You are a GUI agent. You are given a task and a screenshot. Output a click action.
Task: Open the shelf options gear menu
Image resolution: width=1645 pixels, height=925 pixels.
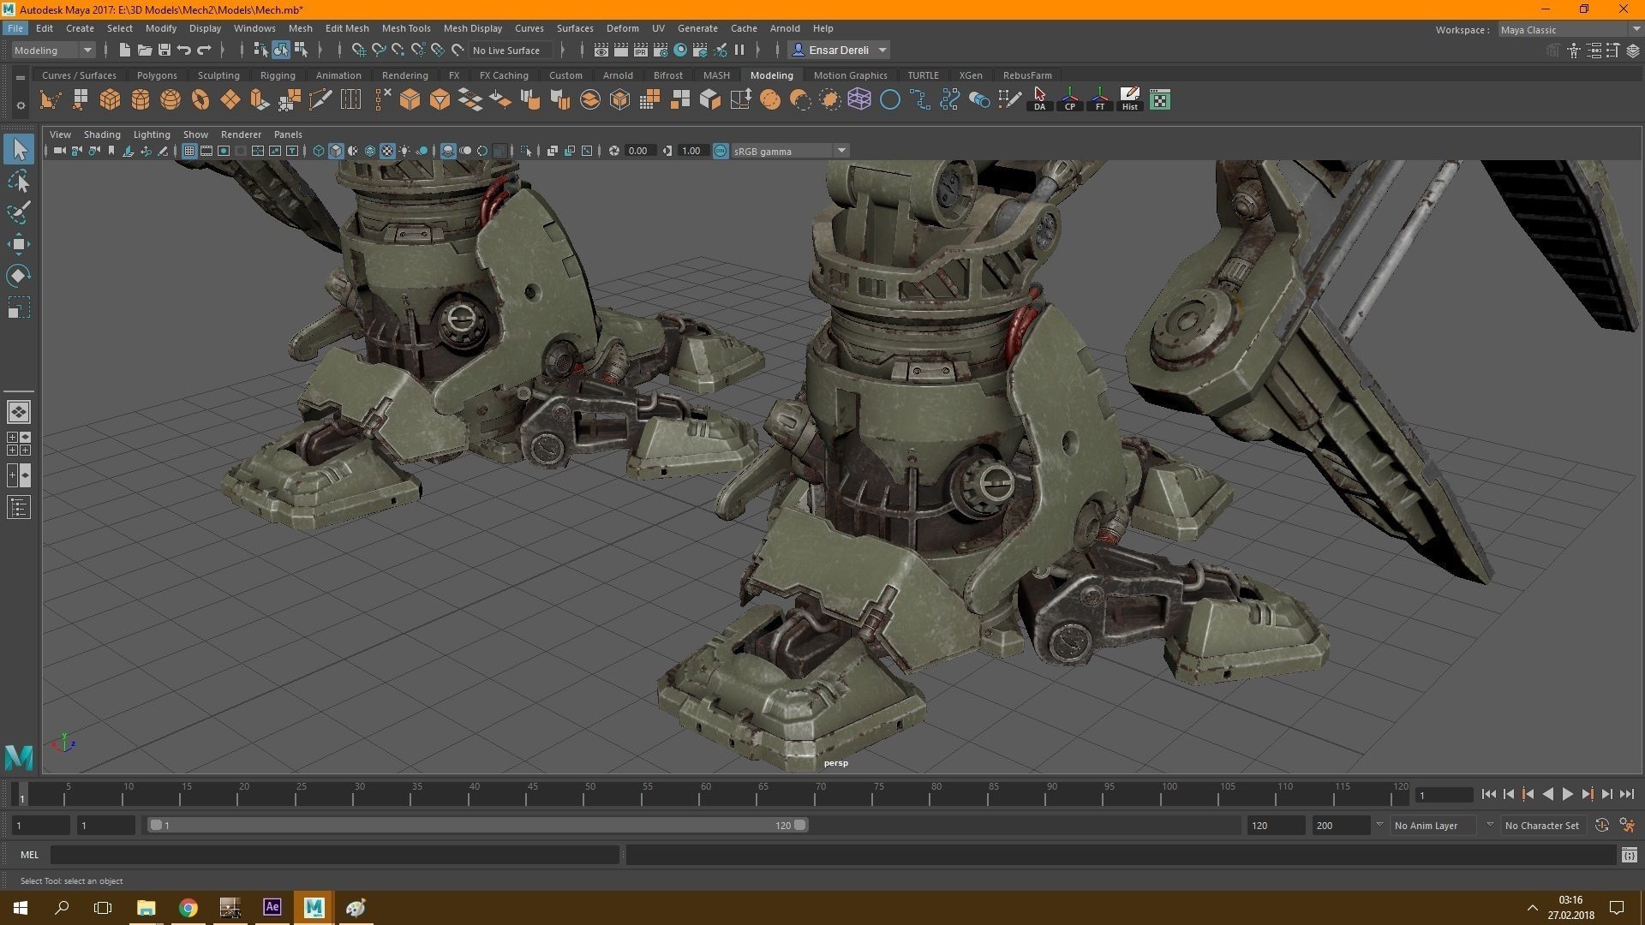pyautogui.click(x=21, y=106)
